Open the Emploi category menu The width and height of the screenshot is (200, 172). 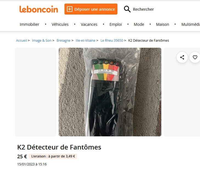pos(116,24)
